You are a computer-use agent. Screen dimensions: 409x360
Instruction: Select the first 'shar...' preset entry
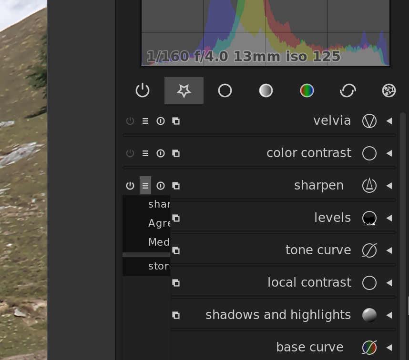pyautogui.click(x=146, y=204)
